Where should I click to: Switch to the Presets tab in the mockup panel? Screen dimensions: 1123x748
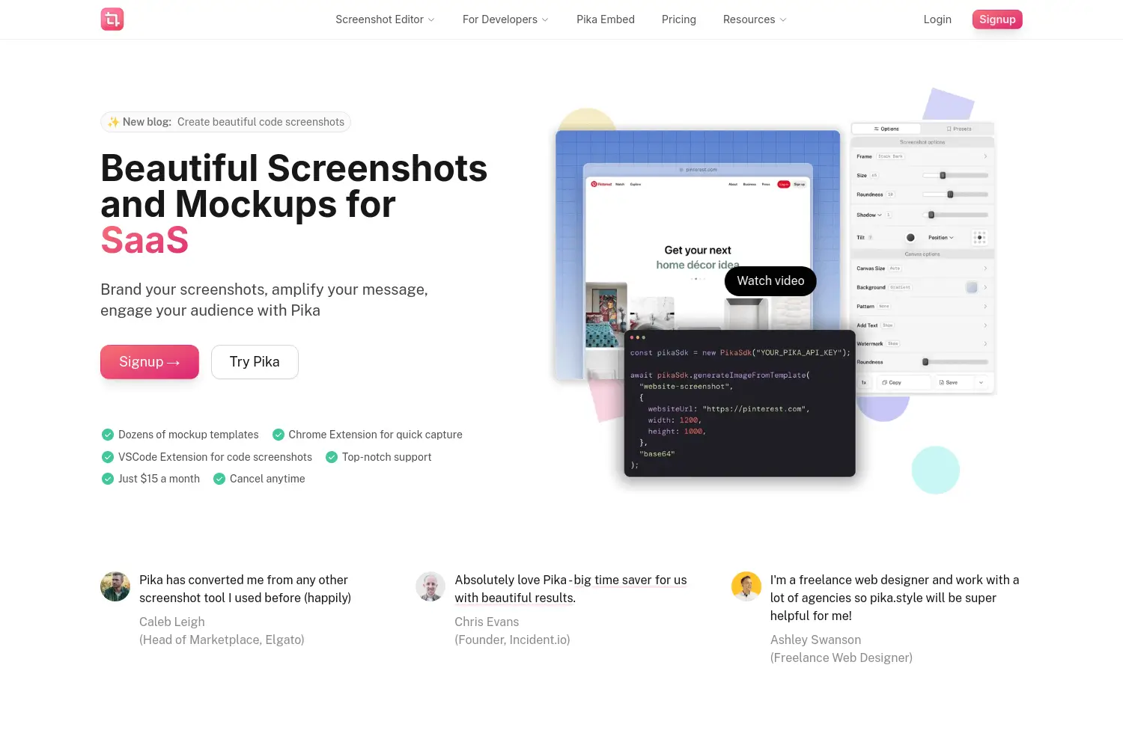coord(959,129)
